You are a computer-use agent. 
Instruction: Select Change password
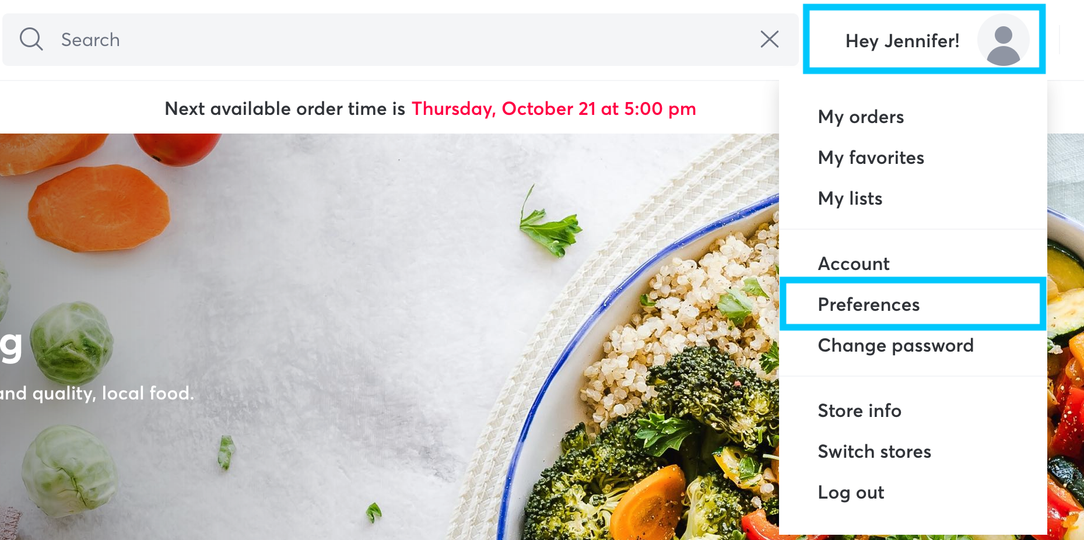tap(896, 345)
